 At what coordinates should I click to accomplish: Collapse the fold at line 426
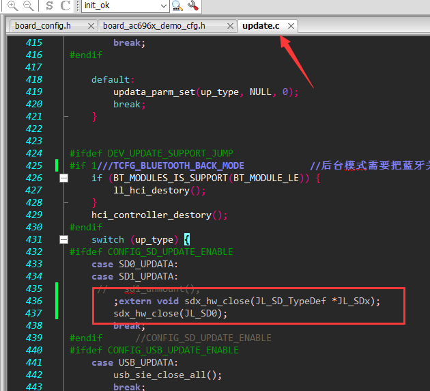(63, 178)
